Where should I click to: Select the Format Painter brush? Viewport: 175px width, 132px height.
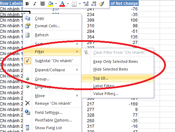click(x=101, y=4)
